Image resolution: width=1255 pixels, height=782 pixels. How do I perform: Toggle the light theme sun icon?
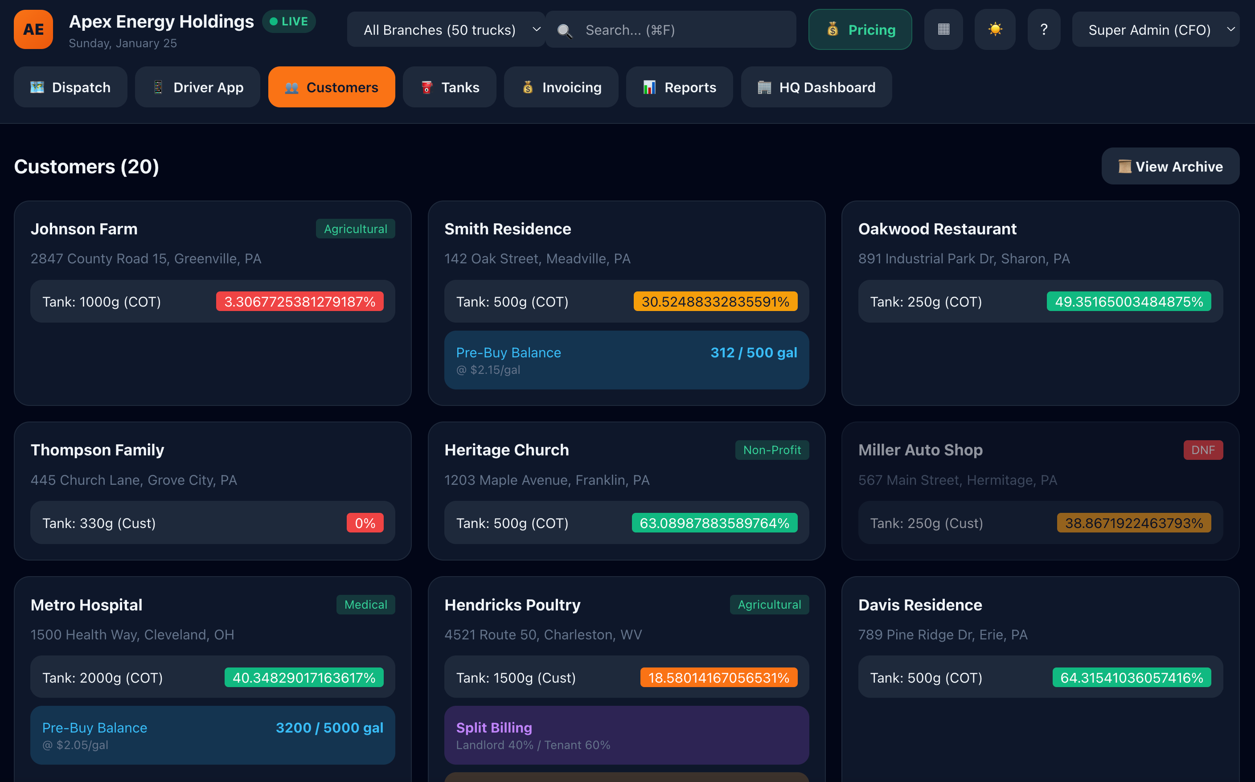point(994,29)
